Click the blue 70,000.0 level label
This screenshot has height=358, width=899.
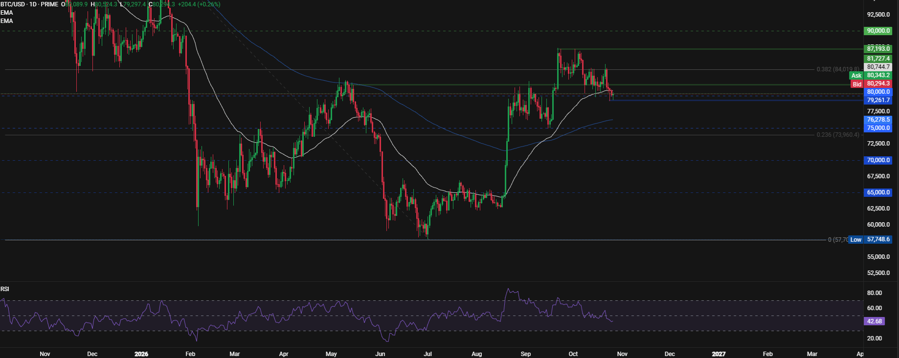878,160
